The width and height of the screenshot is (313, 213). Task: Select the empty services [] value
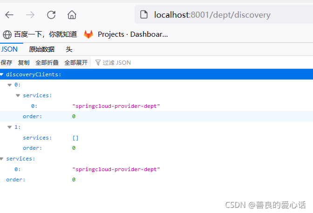75,138
